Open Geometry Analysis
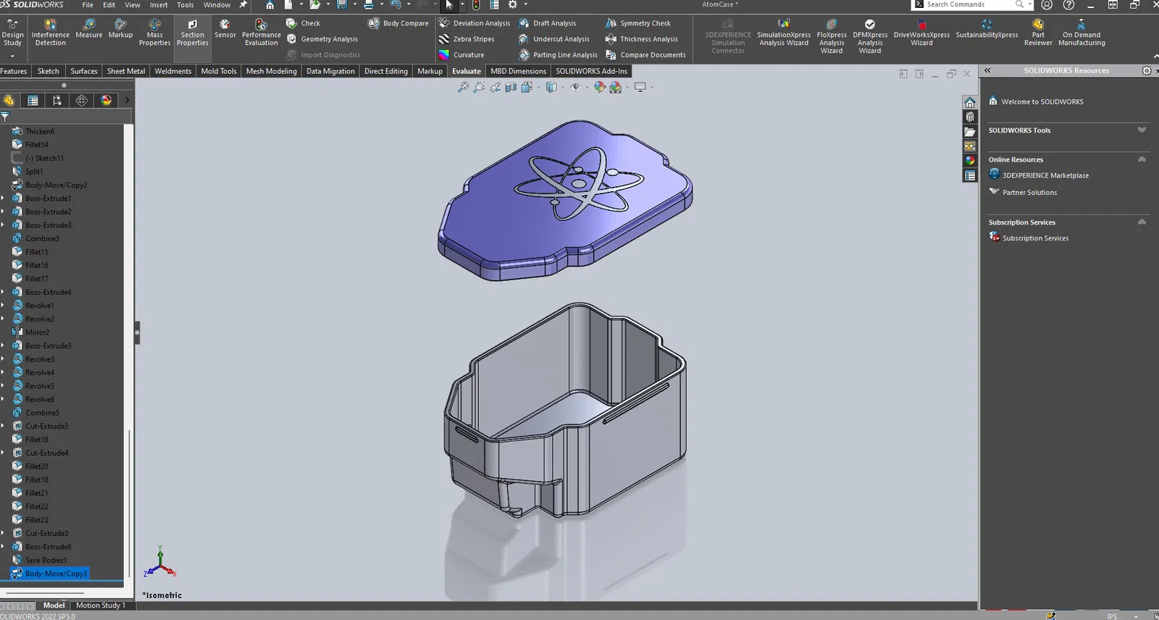Screen dimensions: 1159x620 [322, 39]
